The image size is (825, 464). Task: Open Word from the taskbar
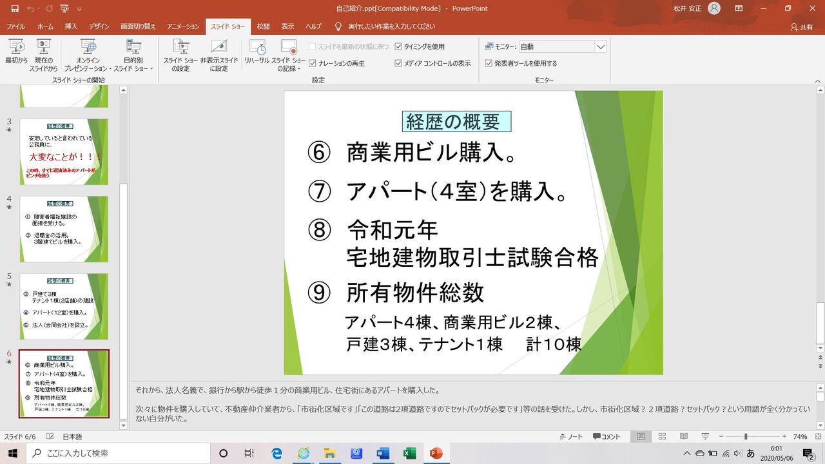click(x=382, y=453)
